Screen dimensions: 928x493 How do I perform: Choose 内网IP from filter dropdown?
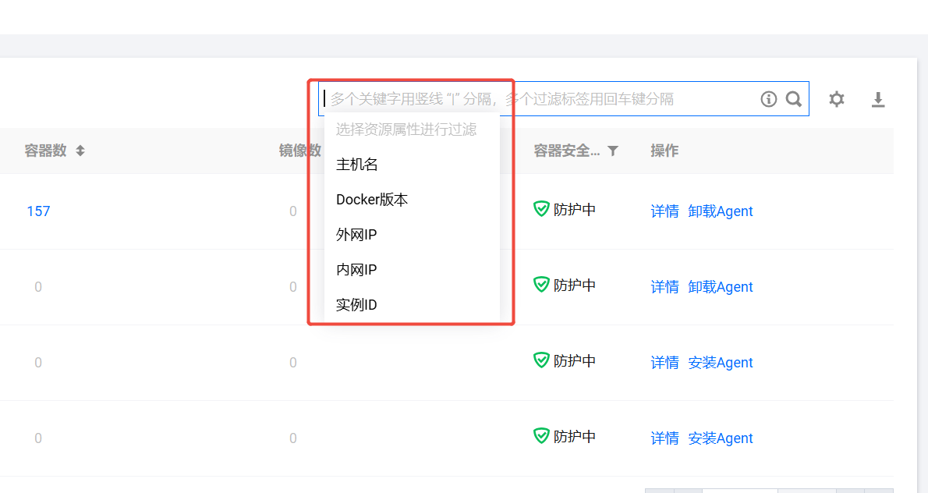point(356,270)
